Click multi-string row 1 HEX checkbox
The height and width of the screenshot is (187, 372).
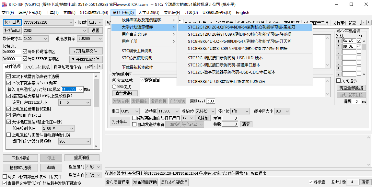click(x=359, y=41)
